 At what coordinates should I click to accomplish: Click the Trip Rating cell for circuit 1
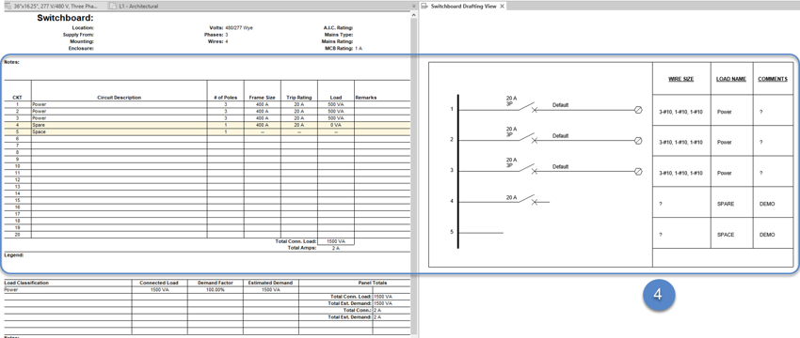[x=299, y=104]
